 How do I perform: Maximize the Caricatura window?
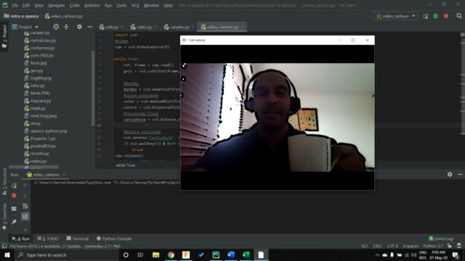[x=353, y=40]
